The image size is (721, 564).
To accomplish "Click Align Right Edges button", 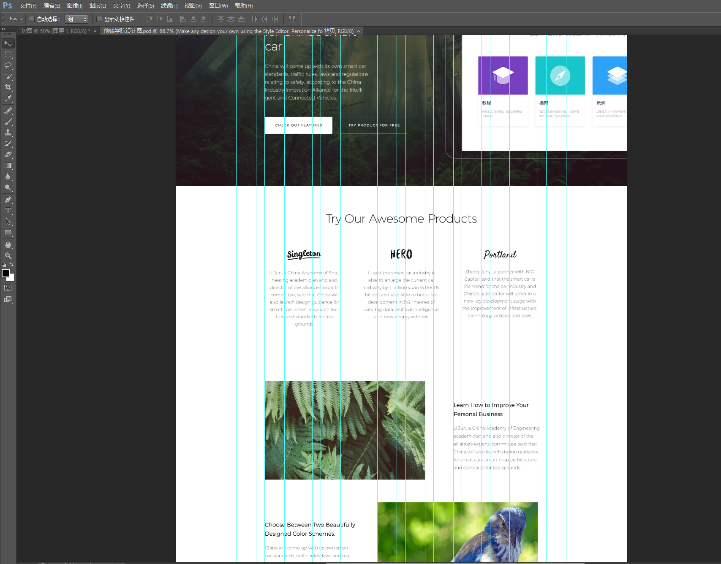I will pos(203,19).
